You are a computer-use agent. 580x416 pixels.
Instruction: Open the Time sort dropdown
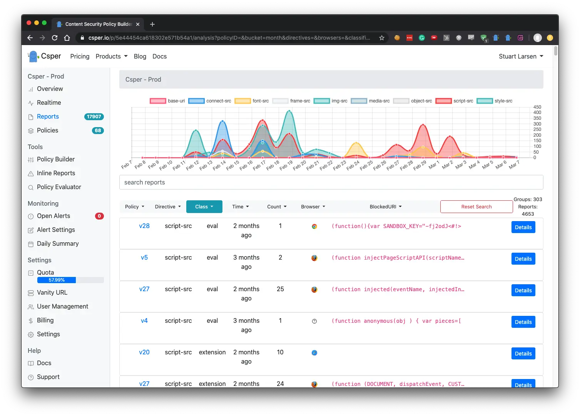(241, 207)
